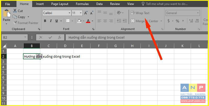The height and width of the screenshot is (106, 209).
Task: Apply cell borders icon
Action: [68, 21]
